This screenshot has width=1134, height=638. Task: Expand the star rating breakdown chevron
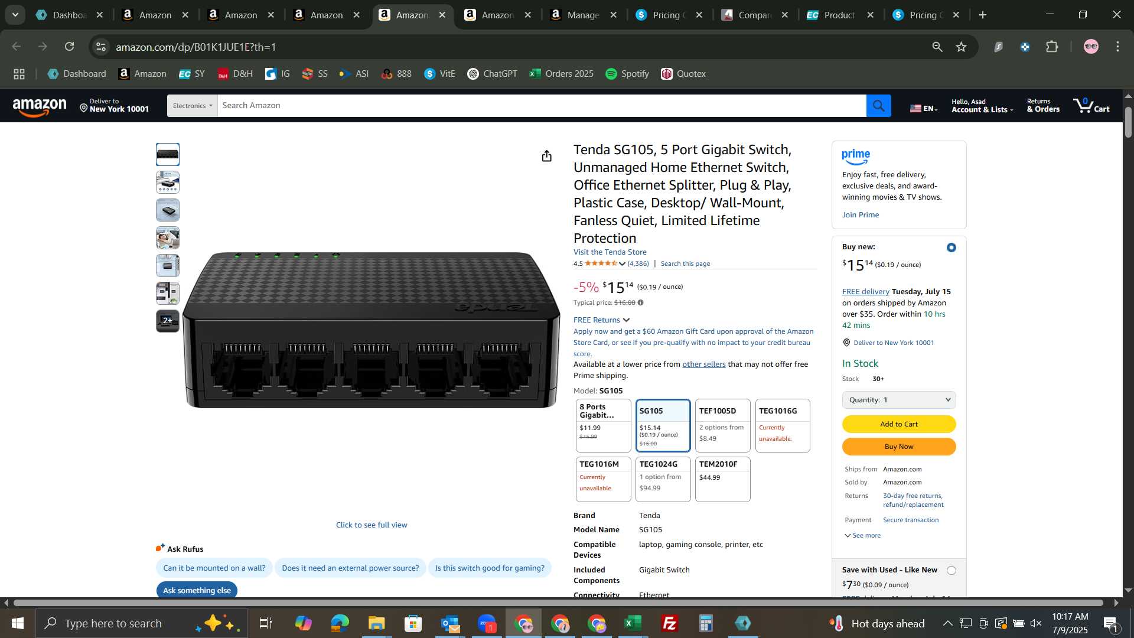point(622,264)
